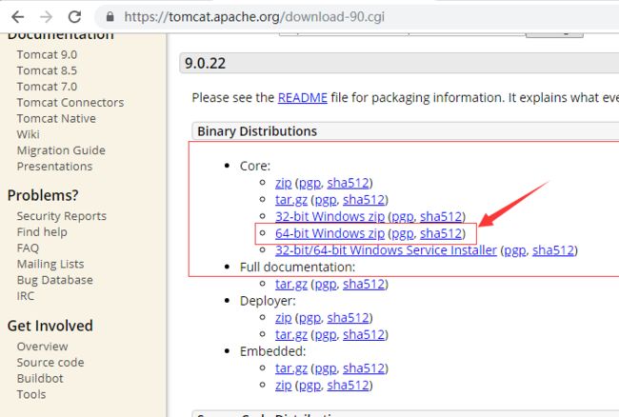Click the Get Involved sidebar heading

tap(50, 326)
